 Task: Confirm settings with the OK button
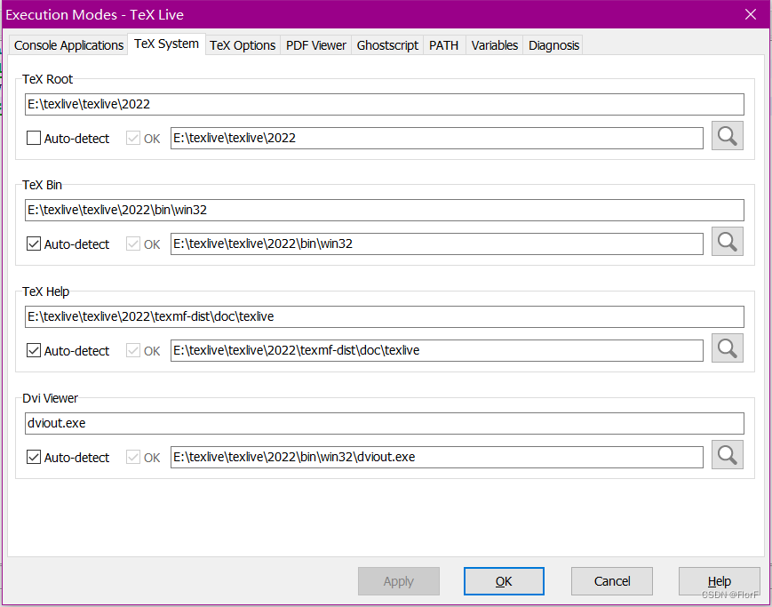(x=504, y=581)
